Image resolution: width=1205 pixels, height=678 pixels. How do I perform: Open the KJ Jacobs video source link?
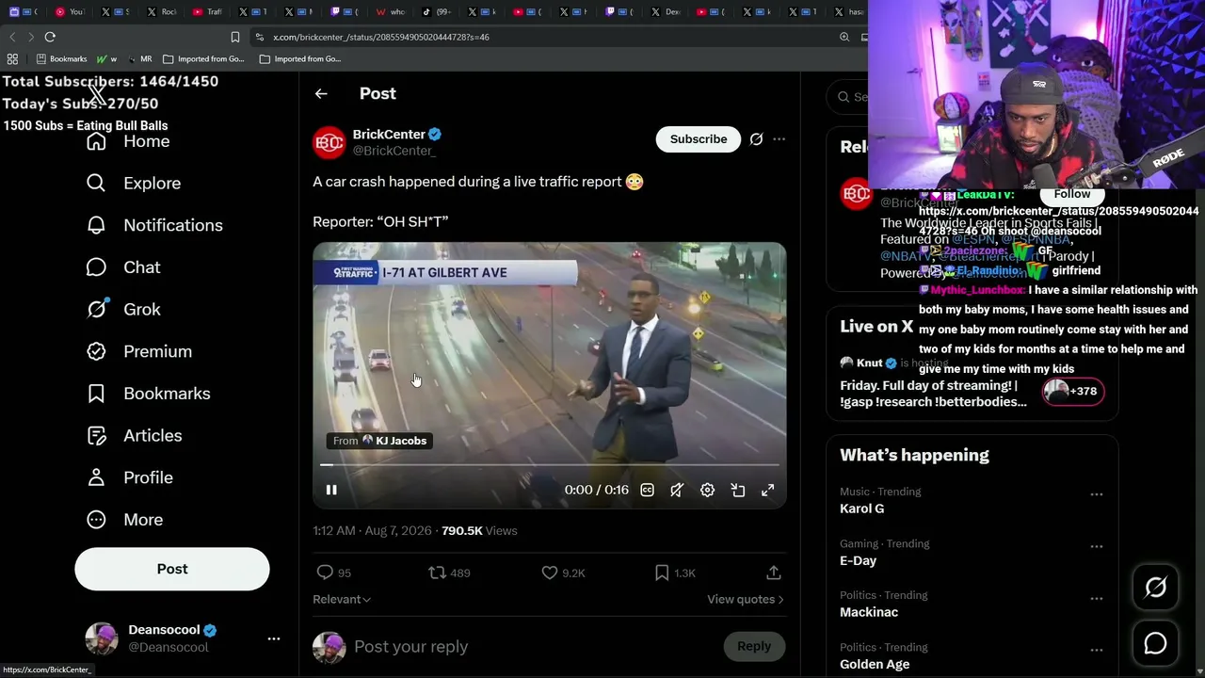pyautogui.click(x=380, y=441)
